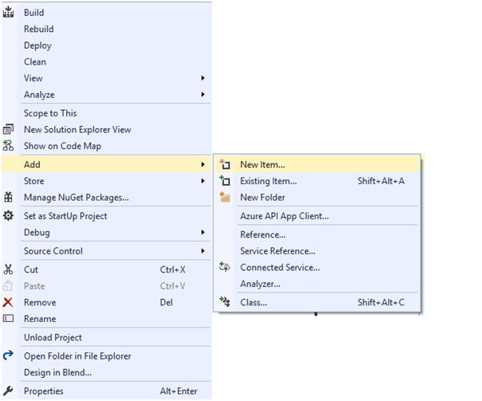Click the Build icon
Screen dimensions: 482x401
pyautogui.click(x=9, y=13)
